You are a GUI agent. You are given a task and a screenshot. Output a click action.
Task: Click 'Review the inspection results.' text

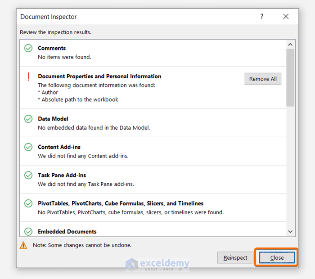pyautogui.click(x=56, y=32)
